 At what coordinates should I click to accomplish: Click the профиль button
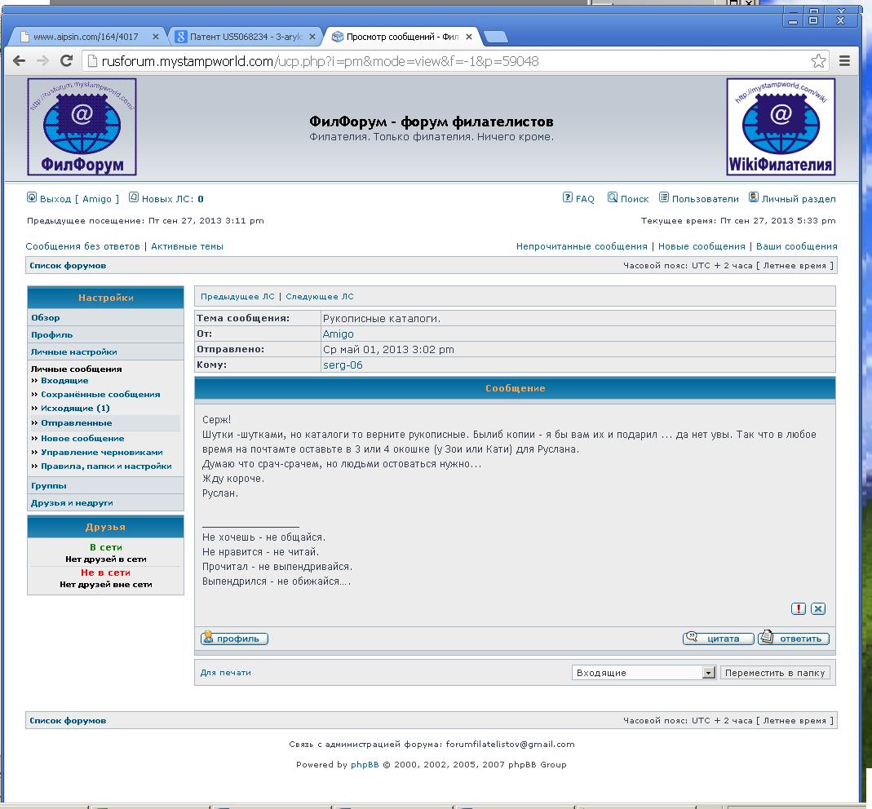coord(234,639)
